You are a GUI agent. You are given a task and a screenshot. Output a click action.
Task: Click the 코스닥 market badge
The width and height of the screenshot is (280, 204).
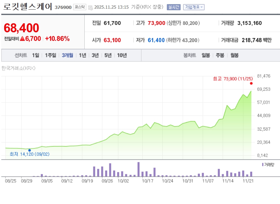tap(79, 7)
